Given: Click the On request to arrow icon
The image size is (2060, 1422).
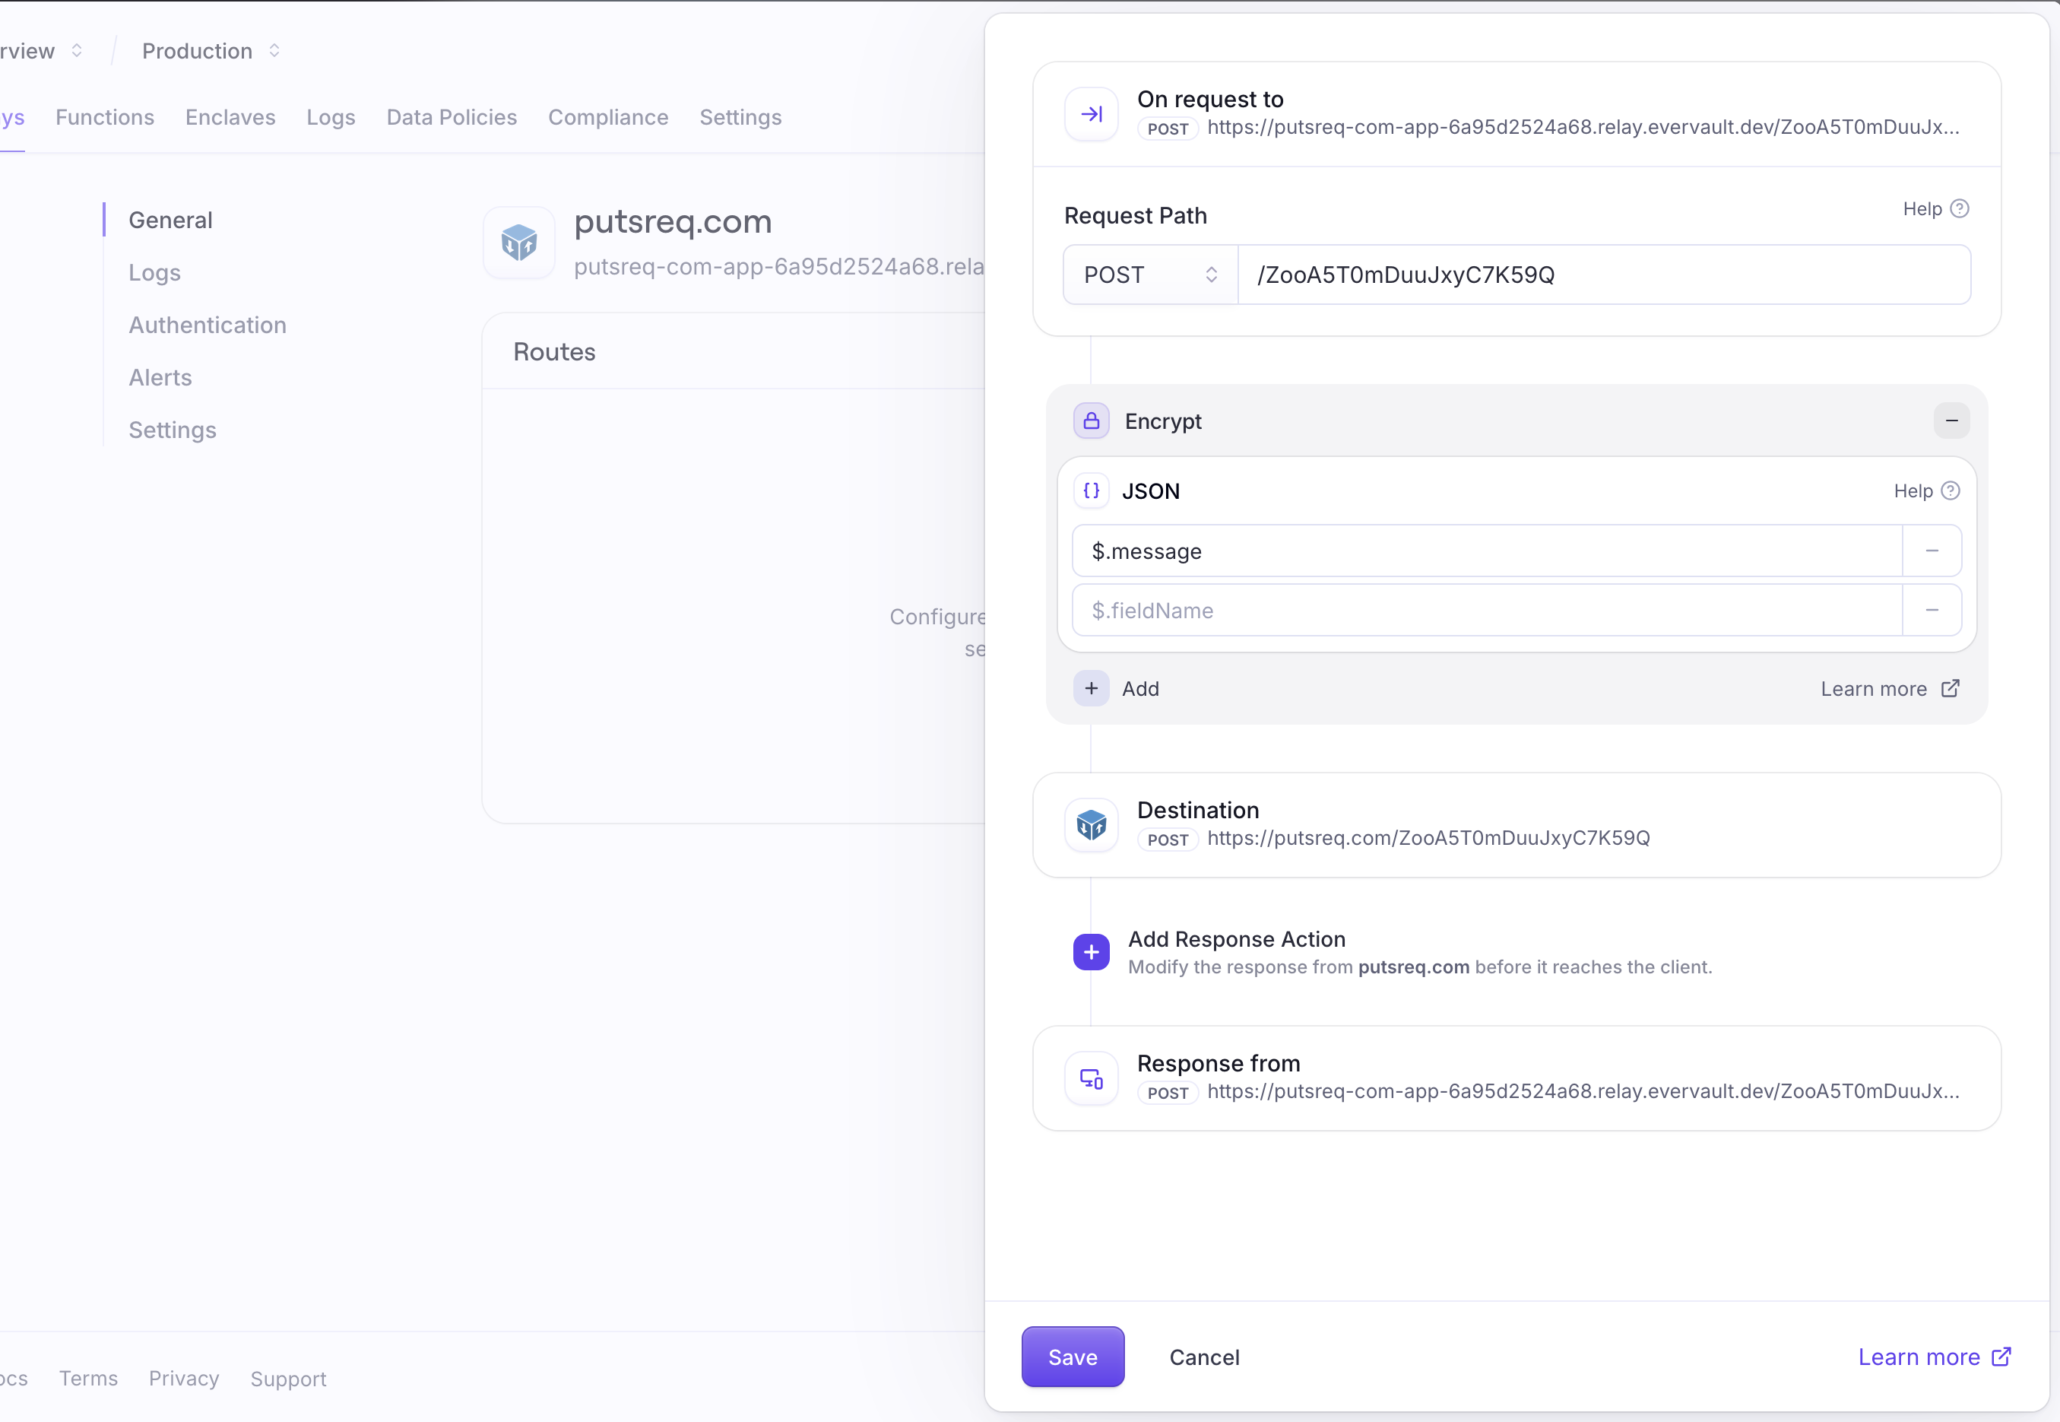Looking at the screenshot, I should [x=1090, y=113].
